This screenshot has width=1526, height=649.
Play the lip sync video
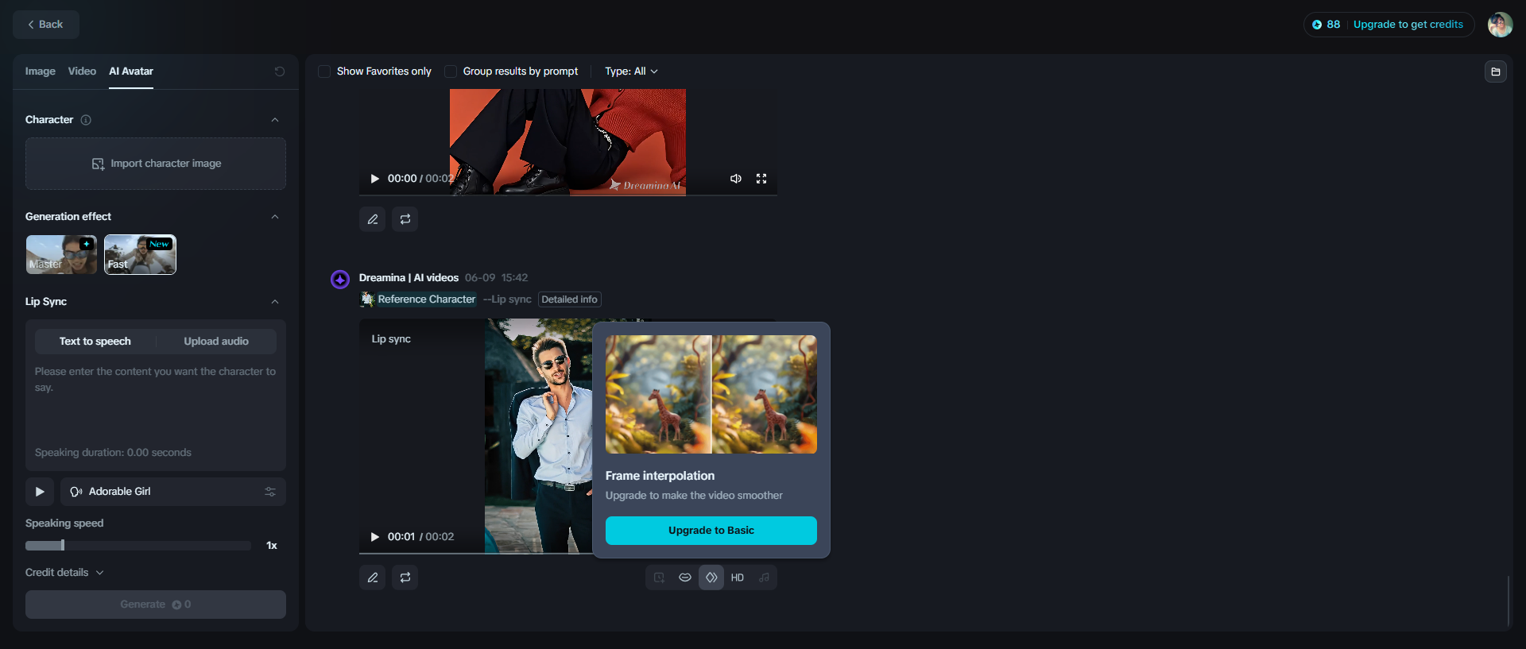tap(374, 537)
